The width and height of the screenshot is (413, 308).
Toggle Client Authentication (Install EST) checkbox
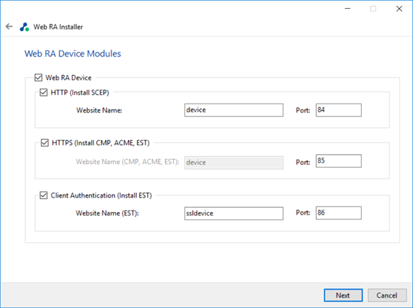pos(44,196)
